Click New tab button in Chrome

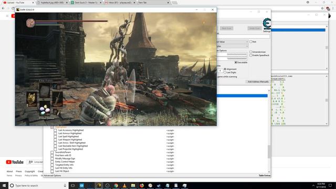[x=175, y=3]
